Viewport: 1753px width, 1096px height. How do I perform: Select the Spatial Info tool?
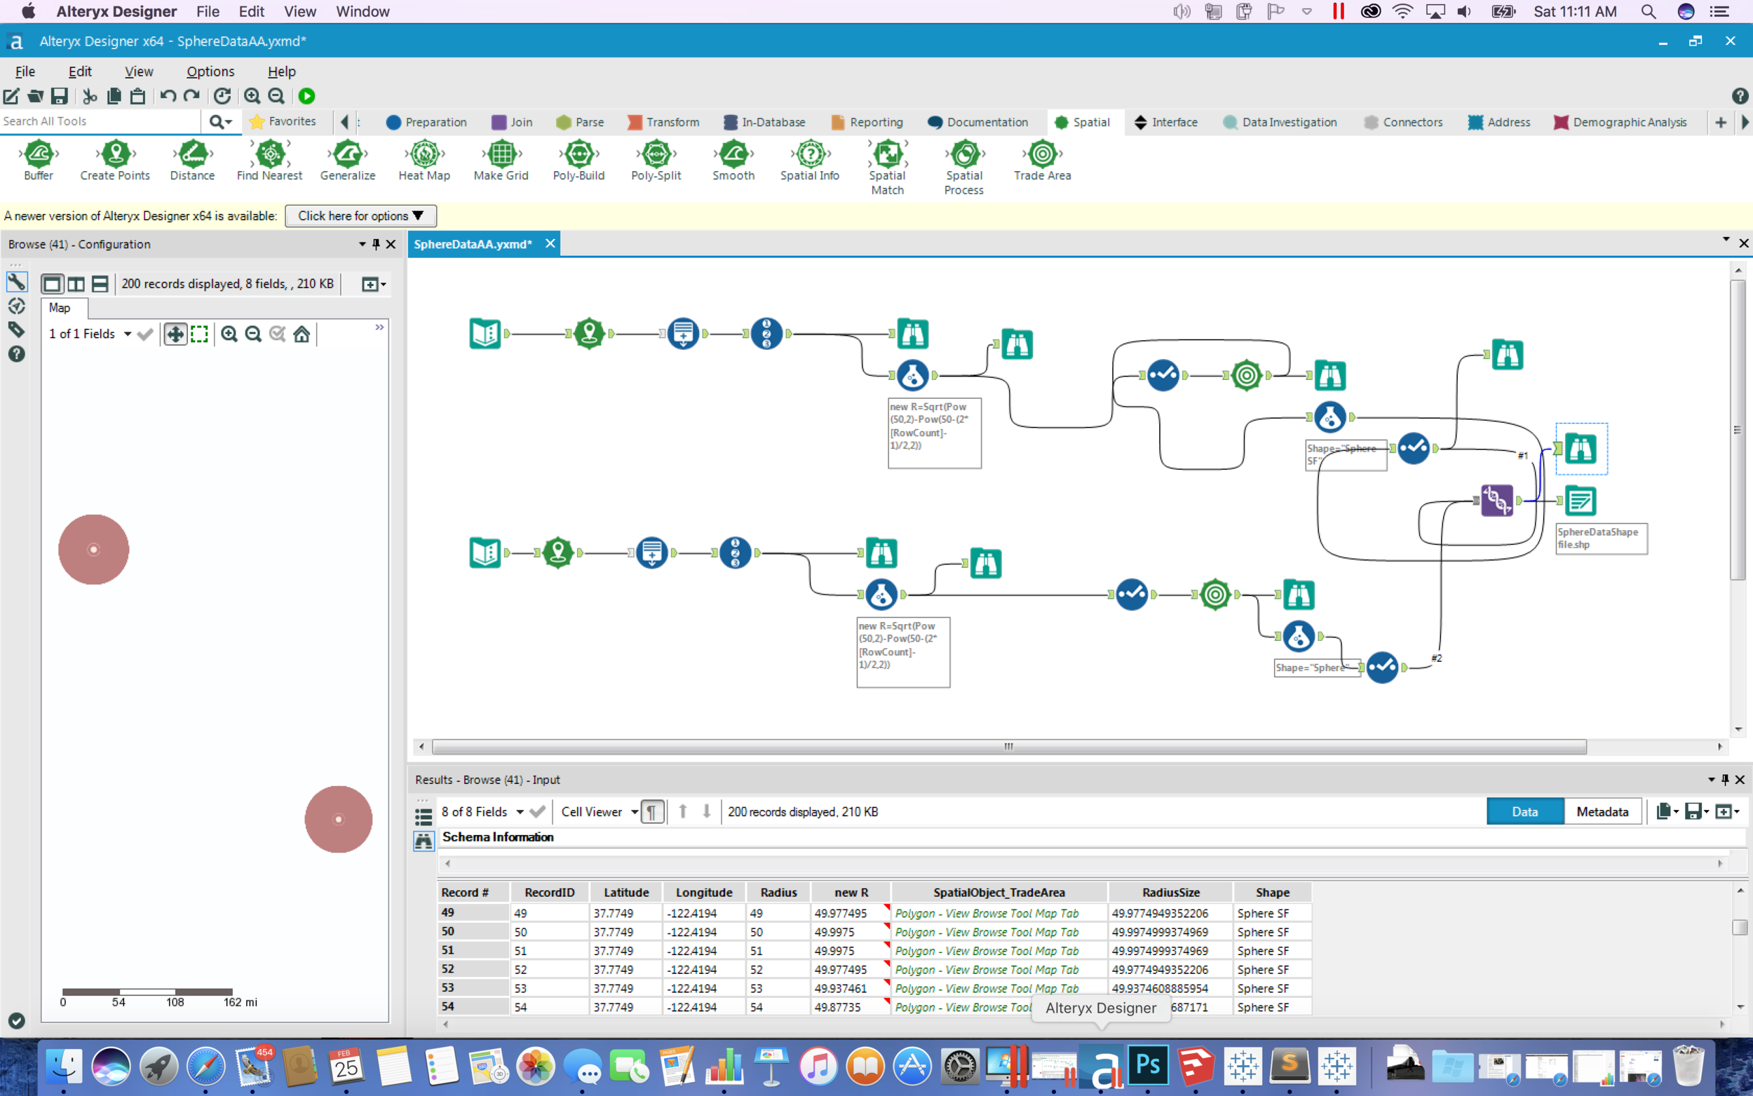(x=809, y=161)
